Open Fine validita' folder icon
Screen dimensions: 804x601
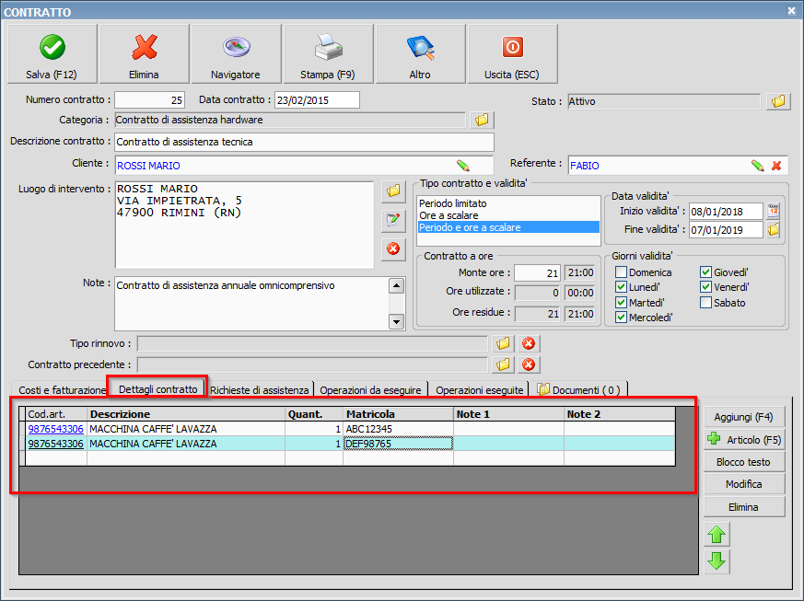[x=774, y=229]
